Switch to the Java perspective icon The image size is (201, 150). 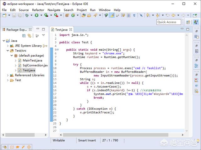coord(196,22)
